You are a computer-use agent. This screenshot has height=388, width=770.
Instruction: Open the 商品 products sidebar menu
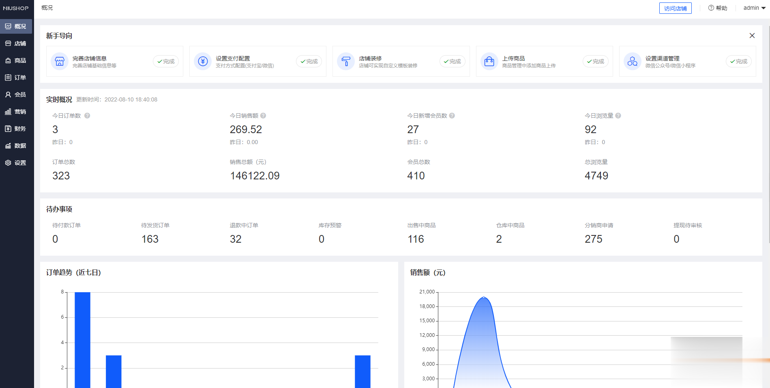click(x=16, y=60)
